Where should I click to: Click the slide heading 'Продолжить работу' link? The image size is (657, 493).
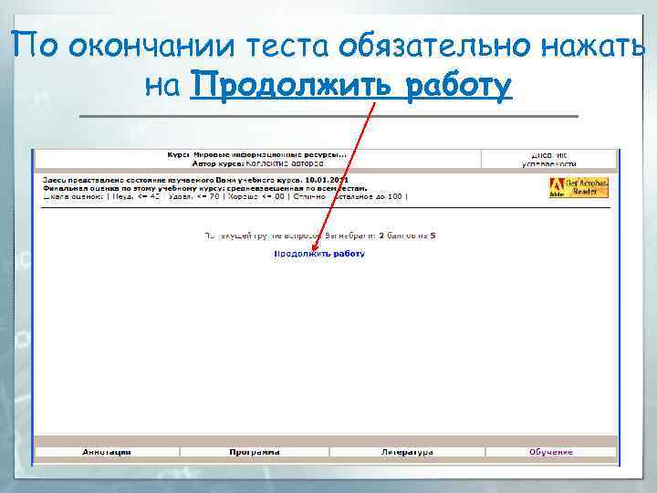pos(351,86)
